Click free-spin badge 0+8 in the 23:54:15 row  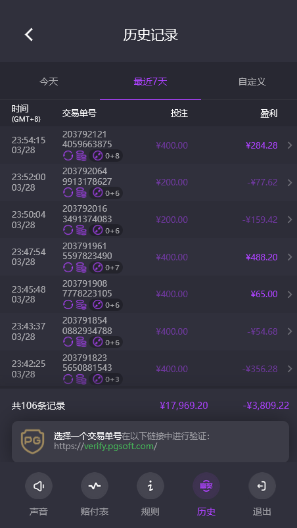[106, 156]
